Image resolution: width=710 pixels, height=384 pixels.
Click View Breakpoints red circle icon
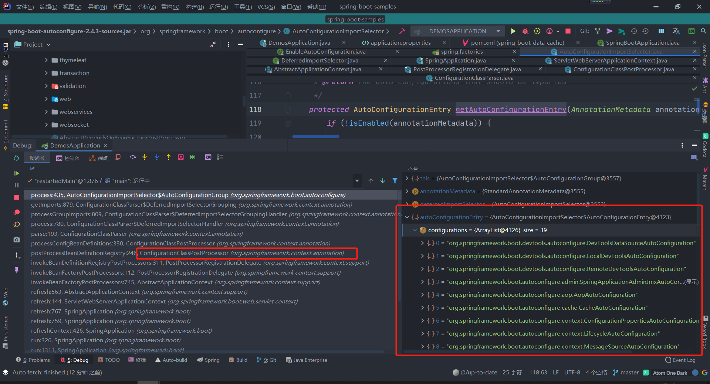pyautogui.click(x=17, y=212)
